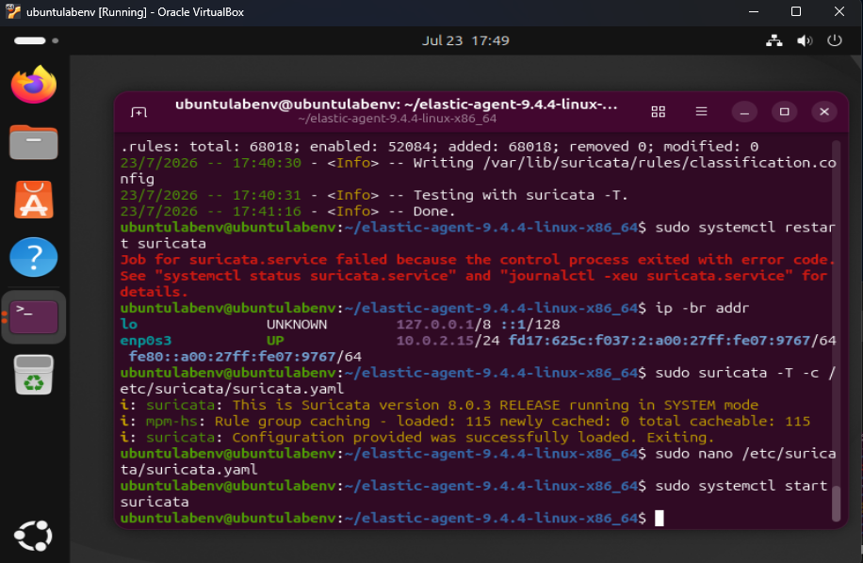
Task: Select the Terminal icon in dock
Action: coord(34,317)
